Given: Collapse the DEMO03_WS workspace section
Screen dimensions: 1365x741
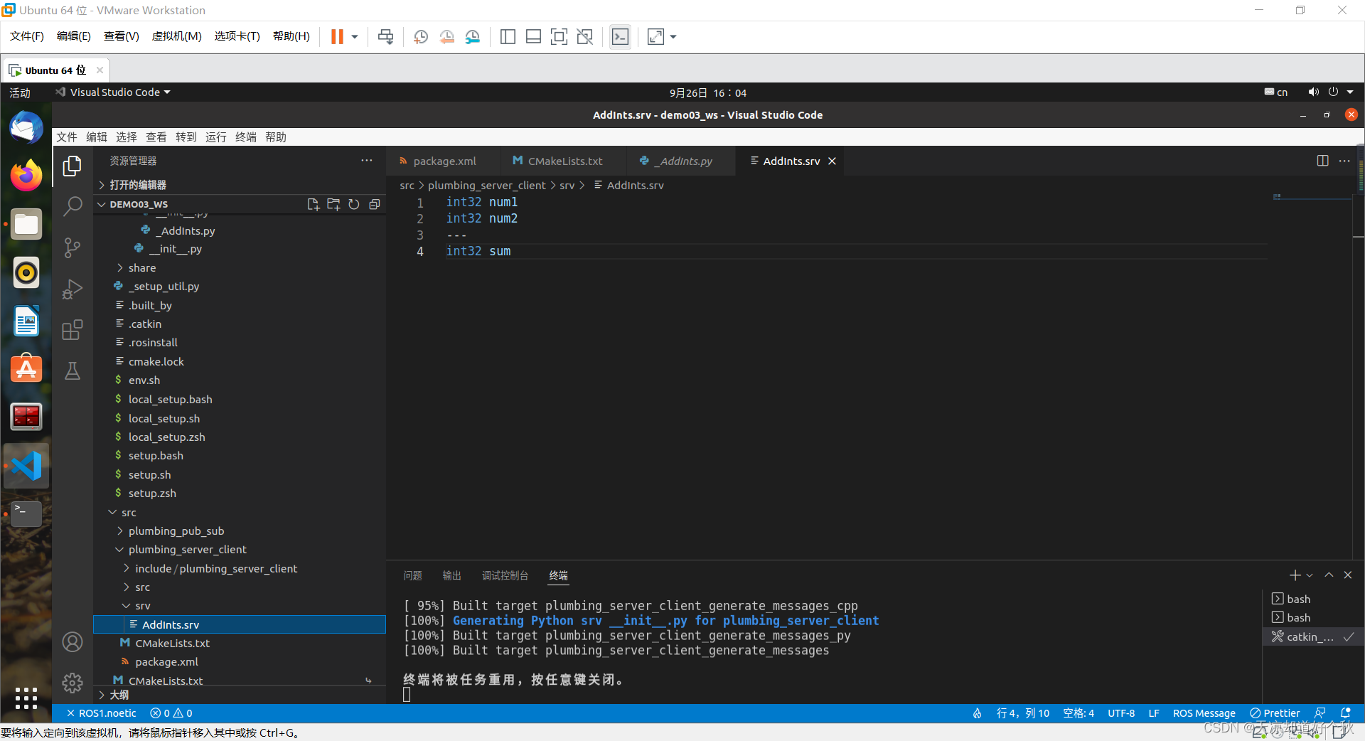Looking at the screenshot, I should 139,204.
